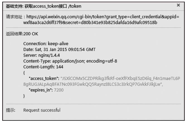Image resolution: width=187 pixels, height=123 pixels.
Task: Click the 返回结果:200 OK status text
Action: click(x=22, y=34)
